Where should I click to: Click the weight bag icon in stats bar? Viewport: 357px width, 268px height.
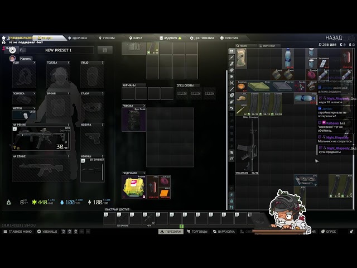point(8,202)
